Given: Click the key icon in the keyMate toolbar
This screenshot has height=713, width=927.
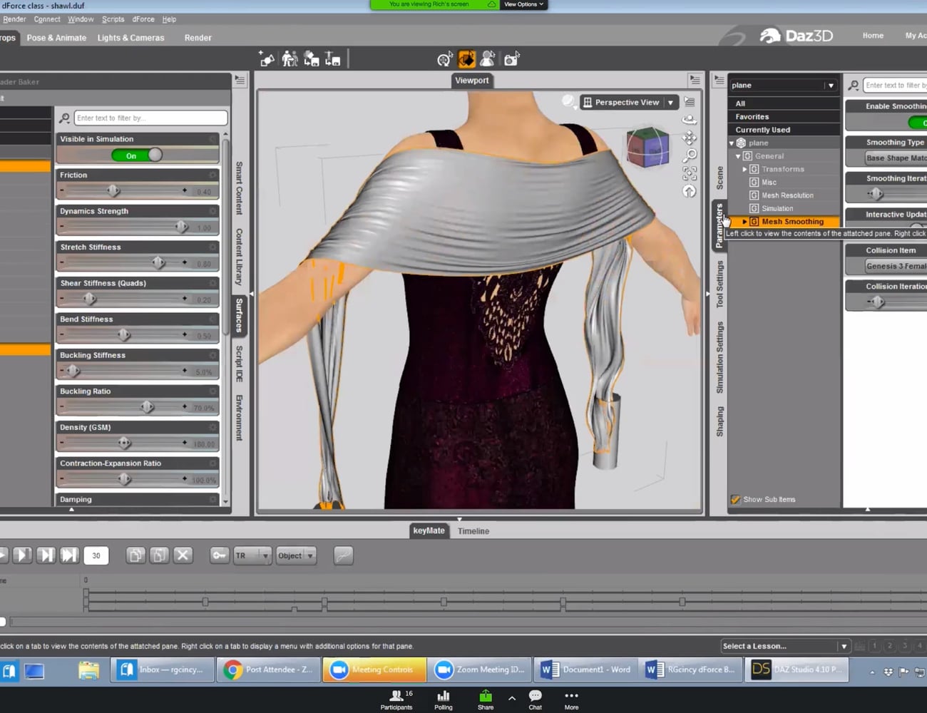Looking at the screenshot, I should pyautogui.click(x=219, y=555).
